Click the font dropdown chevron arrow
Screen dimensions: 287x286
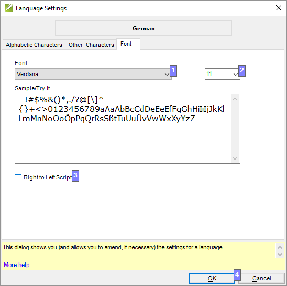point(167,75)
